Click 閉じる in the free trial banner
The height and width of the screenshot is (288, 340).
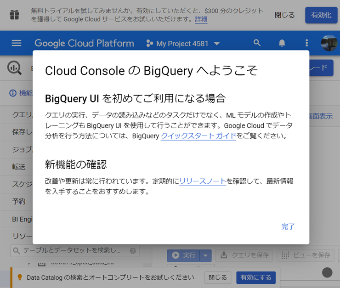click(284, 15)
